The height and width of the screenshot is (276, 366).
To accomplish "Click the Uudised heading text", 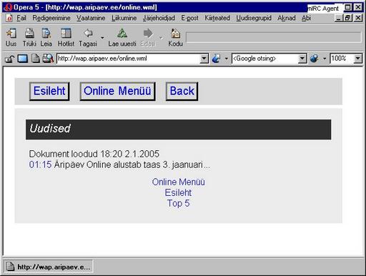I will [50, 129].
